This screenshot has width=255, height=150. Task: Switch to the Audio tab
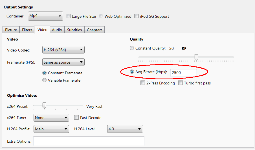coord(57,30)
